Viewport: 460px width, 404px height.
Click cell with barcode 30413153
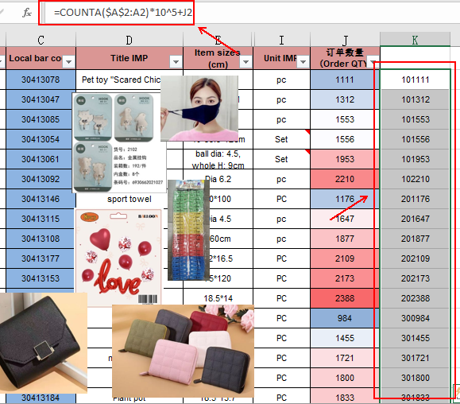[41, 278]
